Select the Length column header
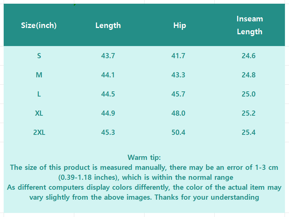This screenshot has height=217, width=289. (108, 25)
